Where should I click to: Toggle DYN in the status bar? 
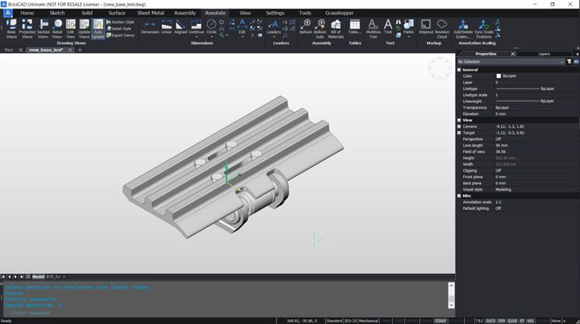coord(502,321)
